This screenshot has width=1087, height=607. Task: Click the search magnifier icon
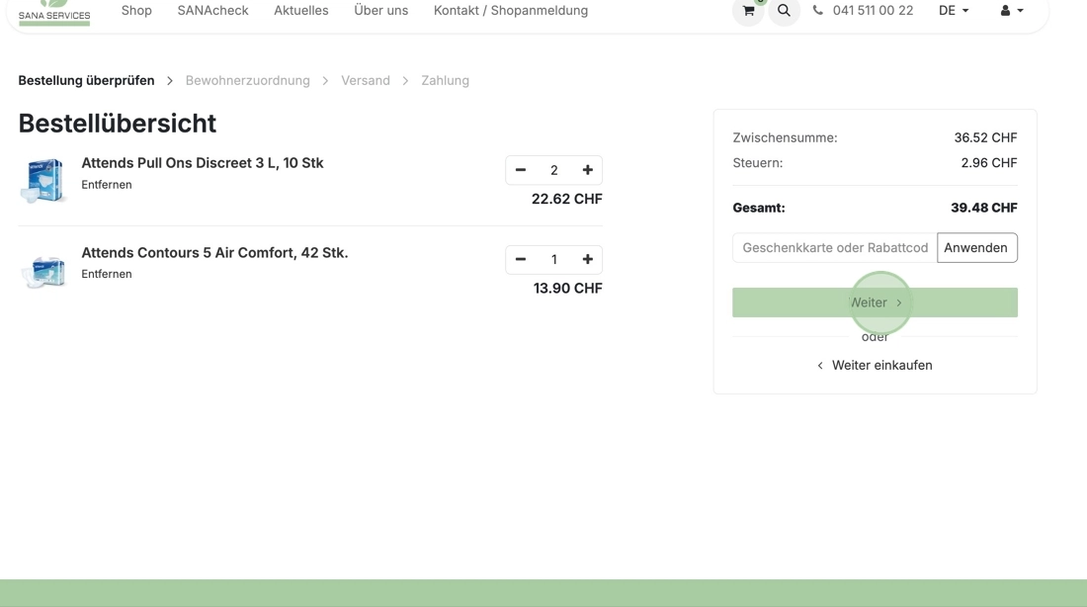pos(784,11)
